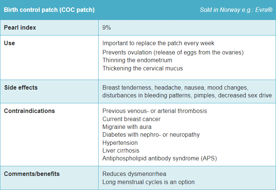The height and width of the screenshot is (190, 276).
Task: Click 'Antiphospholipid antibody syndrome (APS)' entry
Action: point(159,158)
